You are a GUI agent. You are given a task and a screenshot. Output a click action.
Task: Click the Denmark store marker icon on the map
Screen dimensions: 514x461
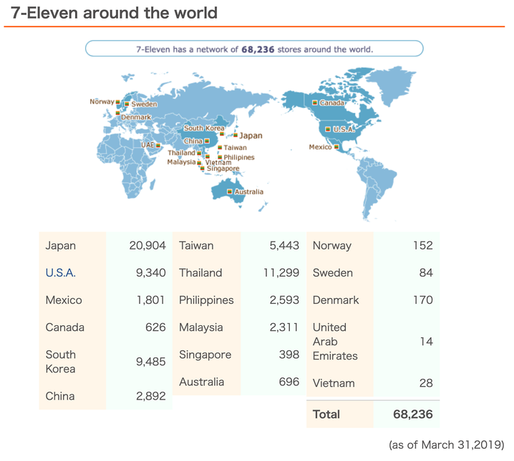[117, 113]
